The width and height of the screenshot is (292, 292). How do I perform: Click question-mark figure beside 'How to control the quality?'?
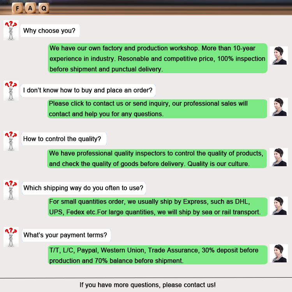point(11,141)
